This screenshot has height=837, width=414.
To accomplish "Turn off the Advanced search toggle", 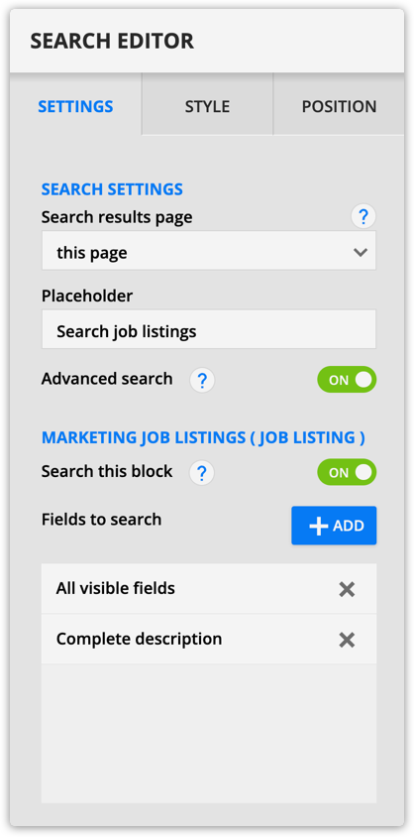I will tap(347, 380).
